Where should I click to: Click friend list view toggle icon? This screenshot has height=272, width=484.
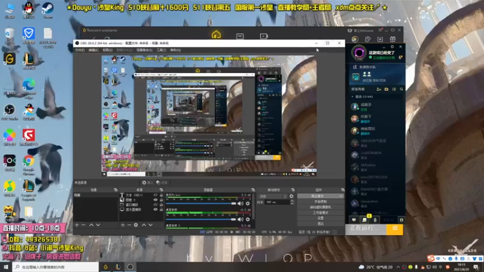pos(394,89)
